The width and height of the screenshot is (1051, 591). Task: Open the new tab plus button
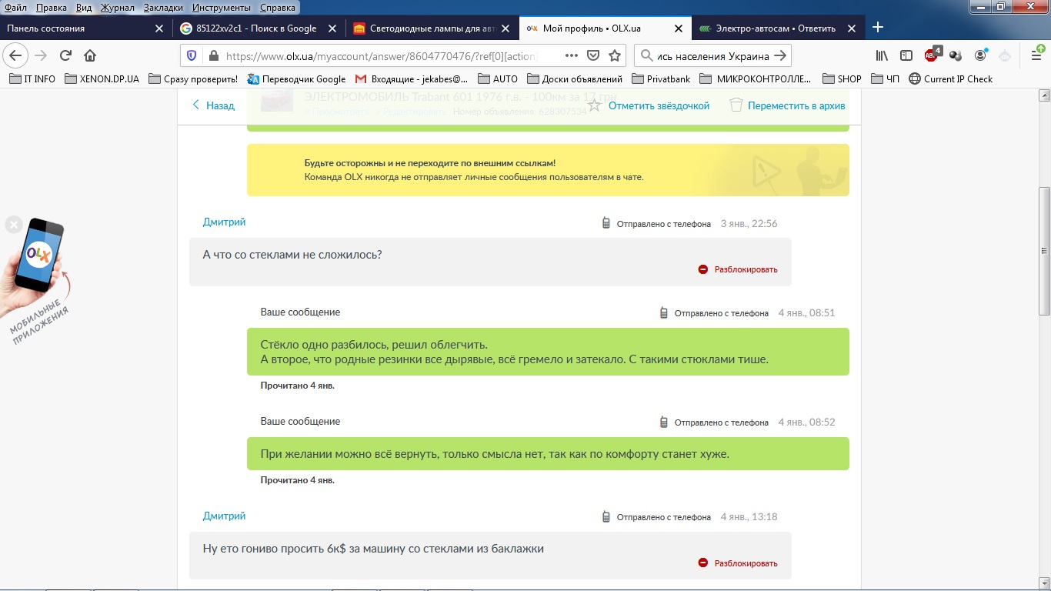tap(878, 28)
